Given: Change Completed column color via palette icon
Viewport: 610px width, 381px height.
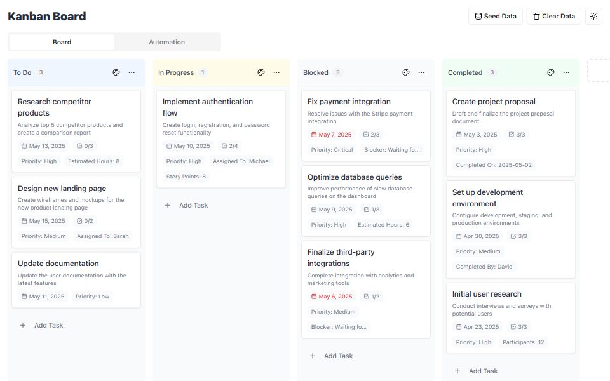Looking at the screenshot, I should coord(551,72).
